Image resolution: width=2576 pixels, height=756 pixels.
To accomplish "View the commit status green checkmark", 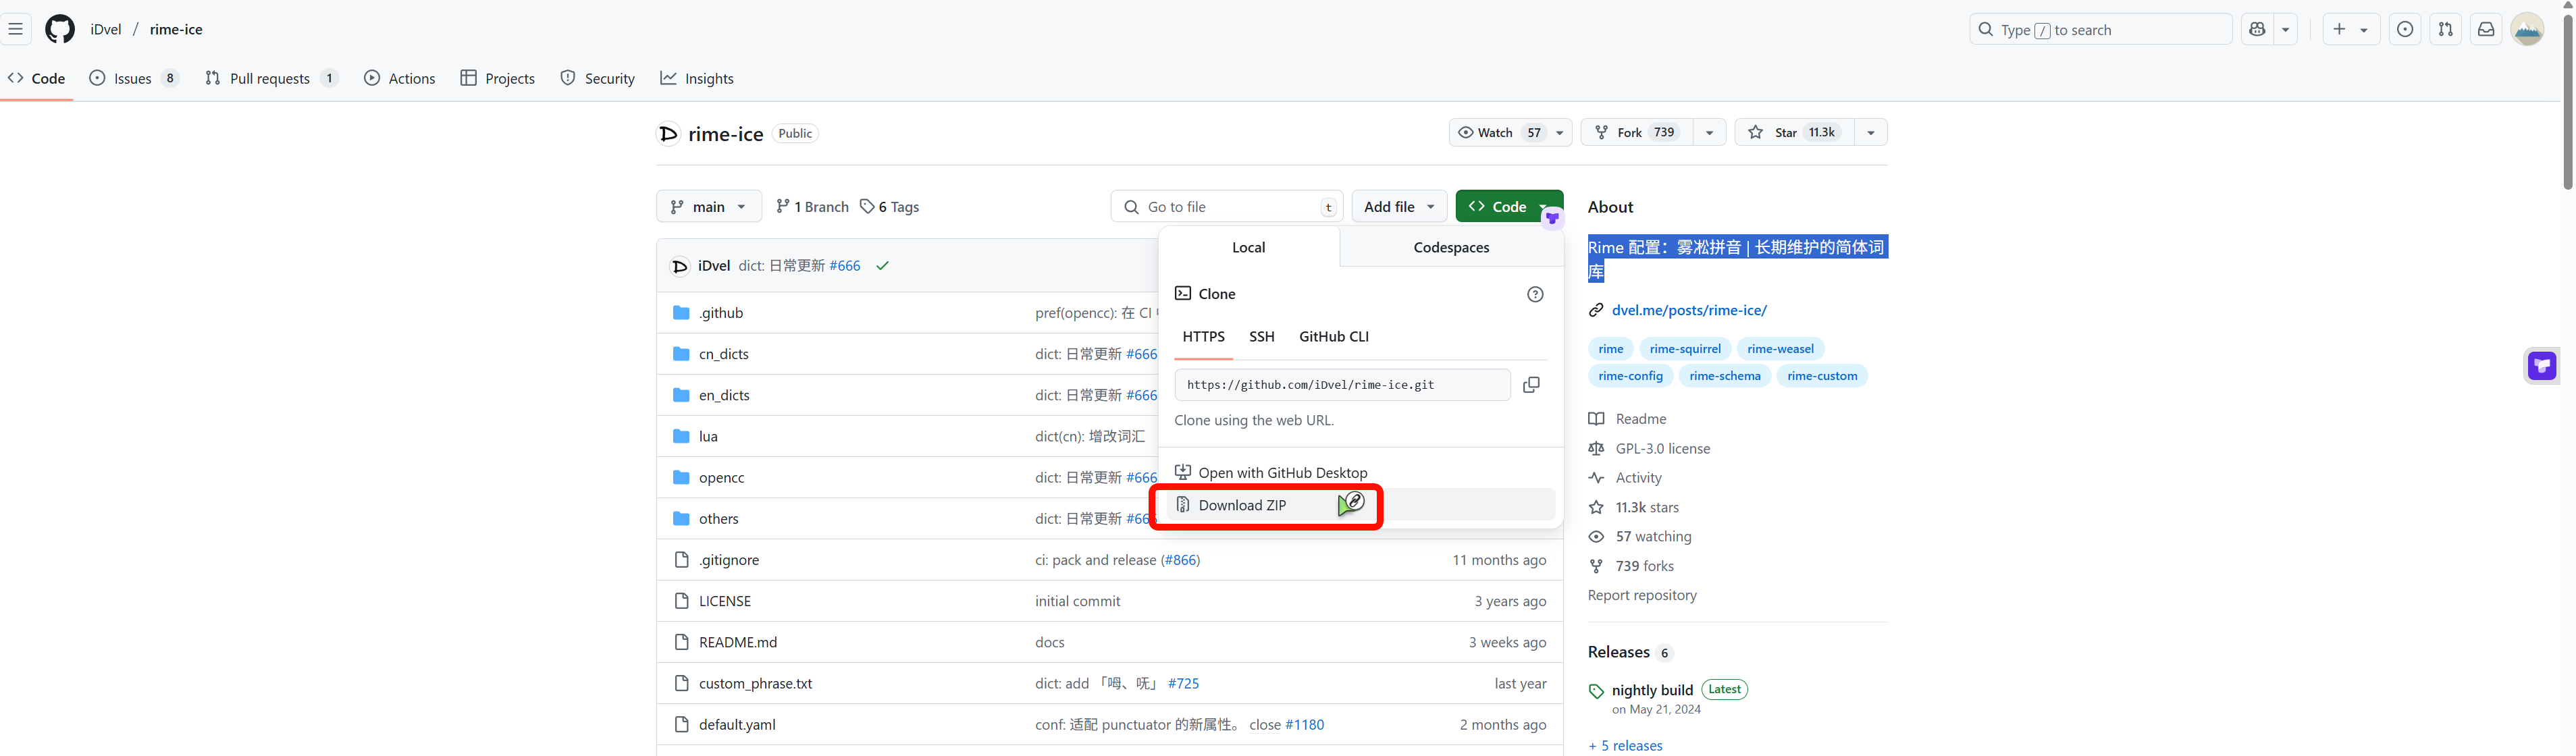I will (x=882, y=265).
